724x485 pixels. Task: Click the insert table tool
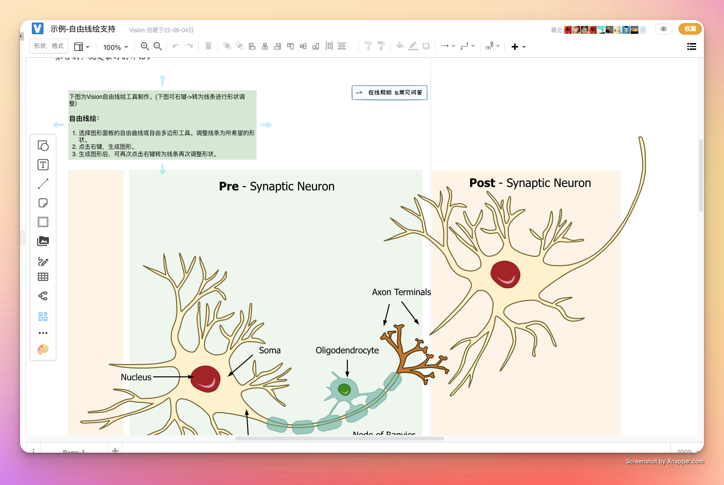pyautogui.click(x=43, y=277)
